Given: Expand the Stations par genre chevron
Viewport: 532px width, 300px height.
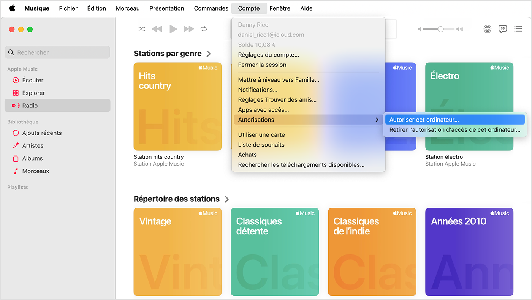Looking at the screenshot, I should [x=208, y=54].
